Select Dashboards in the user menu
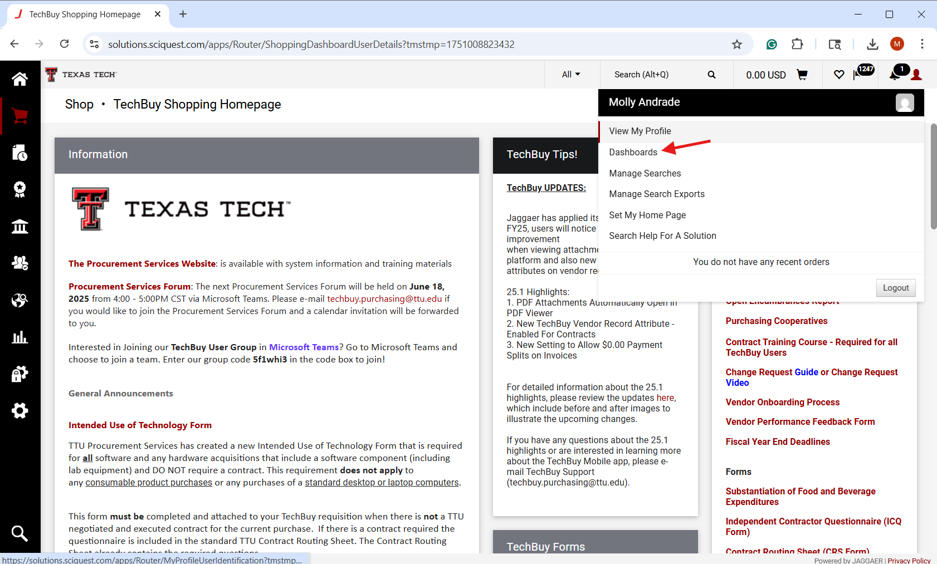The height and width of the screenshot is (564, 937). click(x=633, y=153)
